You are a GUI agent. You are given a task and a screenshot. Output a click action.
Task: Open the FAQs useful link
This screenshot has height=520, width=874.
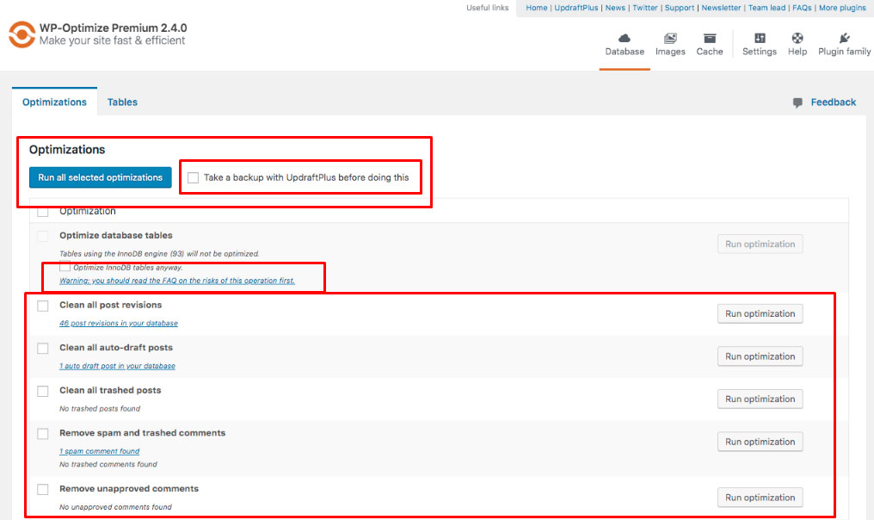pos(802,8)
